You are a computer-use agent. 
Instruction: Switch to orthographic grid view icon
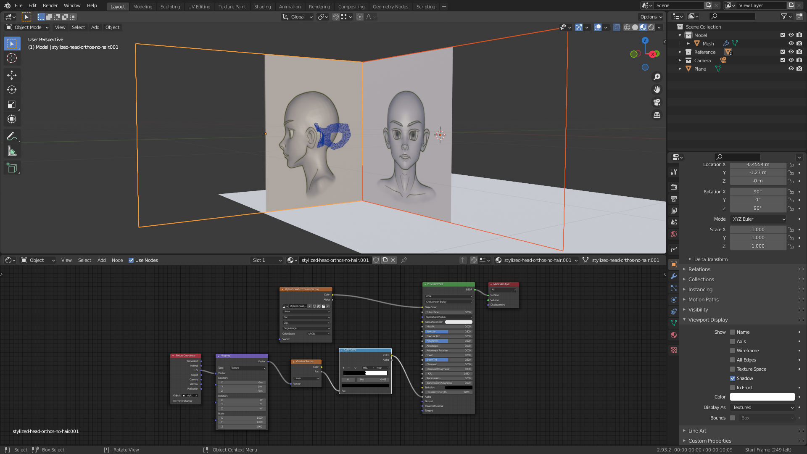pos(657,115)
